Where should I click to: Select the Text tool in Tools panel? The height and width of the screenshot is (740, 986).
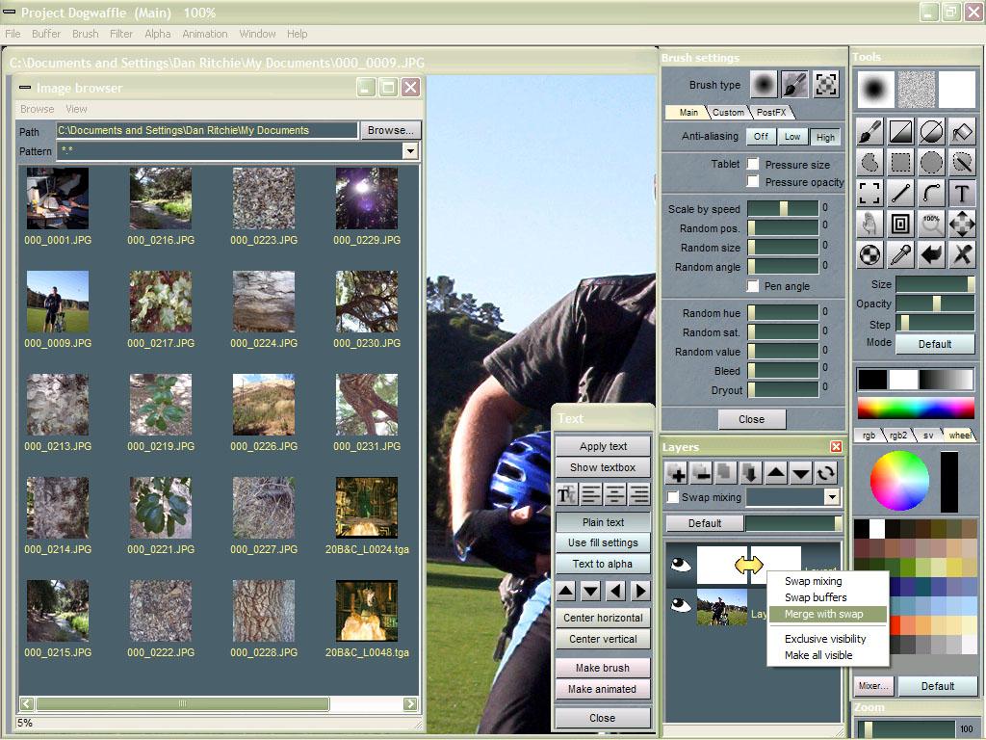(x=961, y=193)
